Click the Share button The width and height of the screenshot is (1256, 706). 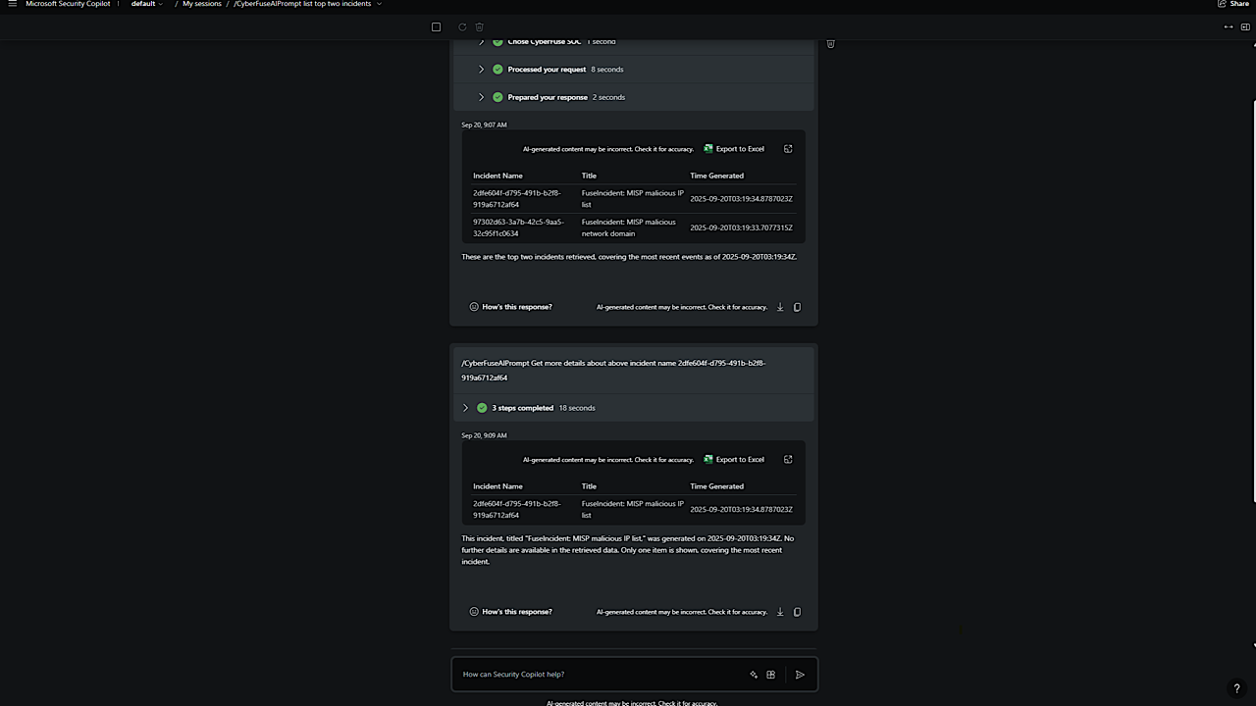1233,4
